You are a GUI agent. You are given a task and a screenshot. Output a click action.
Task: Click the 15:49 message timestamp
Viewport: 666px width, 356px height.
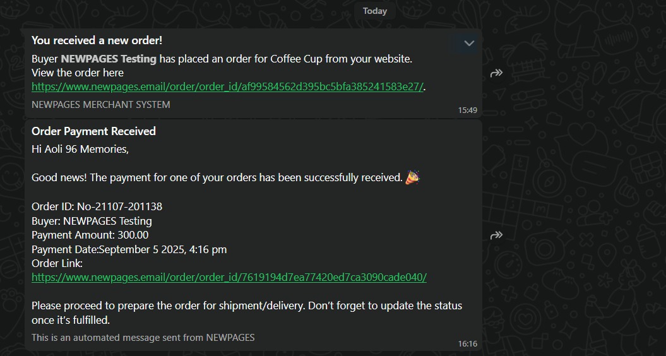(x=467, y=110)
